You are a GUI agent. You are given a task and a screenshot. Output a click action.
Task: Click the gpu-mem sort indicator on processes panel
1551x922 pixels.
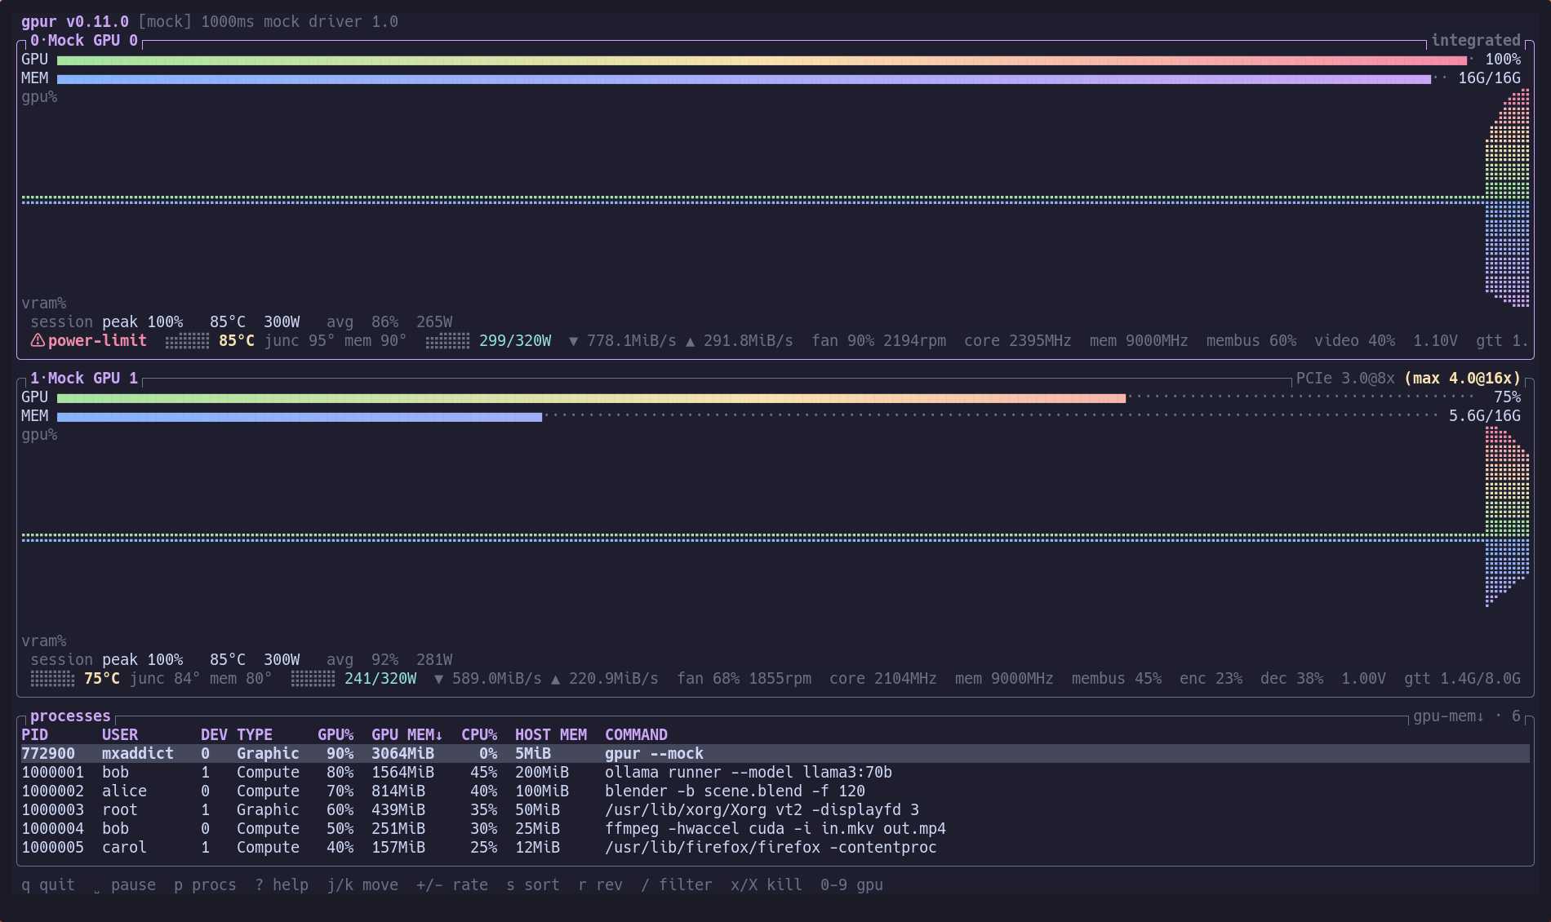pos(1449,716)
